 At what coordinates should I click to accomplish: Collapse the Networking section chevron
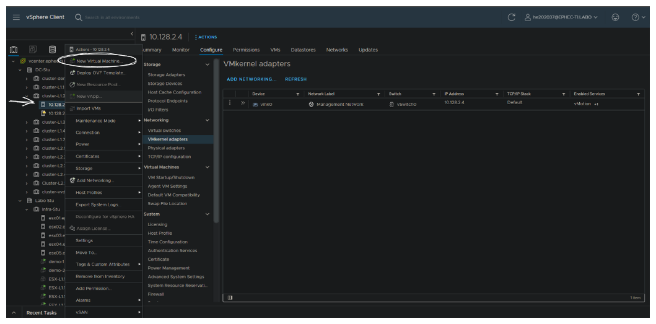[x=207, y=120]
